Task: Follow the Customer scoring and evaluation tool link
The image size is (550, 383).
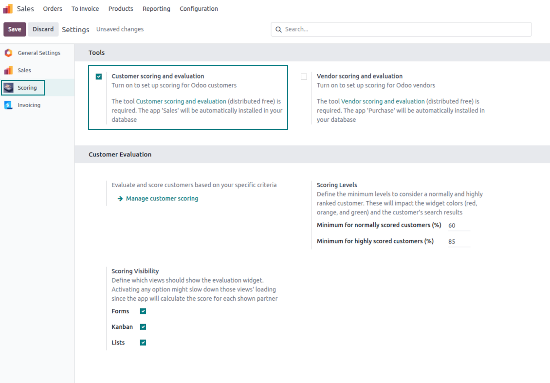Action: click(181, 101)
